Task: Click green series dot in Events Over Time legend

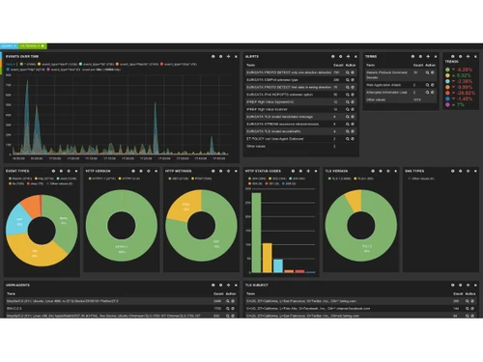Action: [x=21, y=64]
